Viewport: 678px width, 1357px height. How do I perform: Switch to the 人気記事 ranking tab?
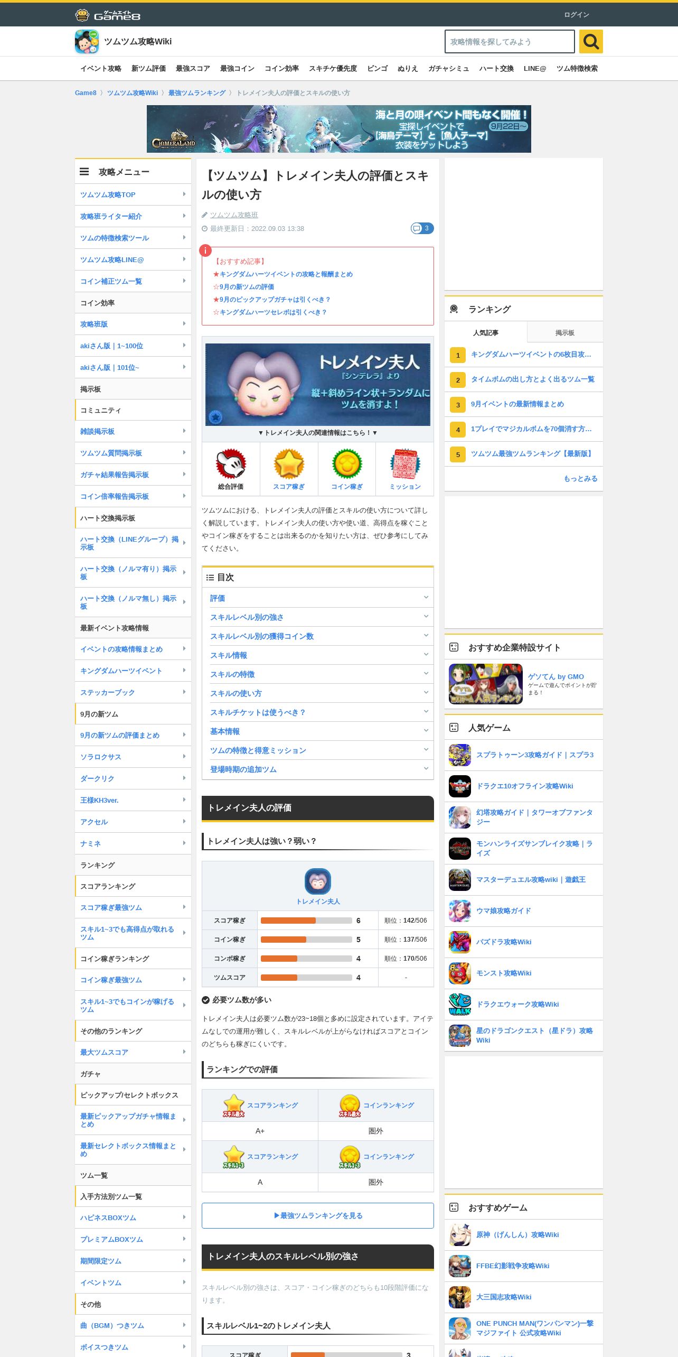[x=485, y=332]
